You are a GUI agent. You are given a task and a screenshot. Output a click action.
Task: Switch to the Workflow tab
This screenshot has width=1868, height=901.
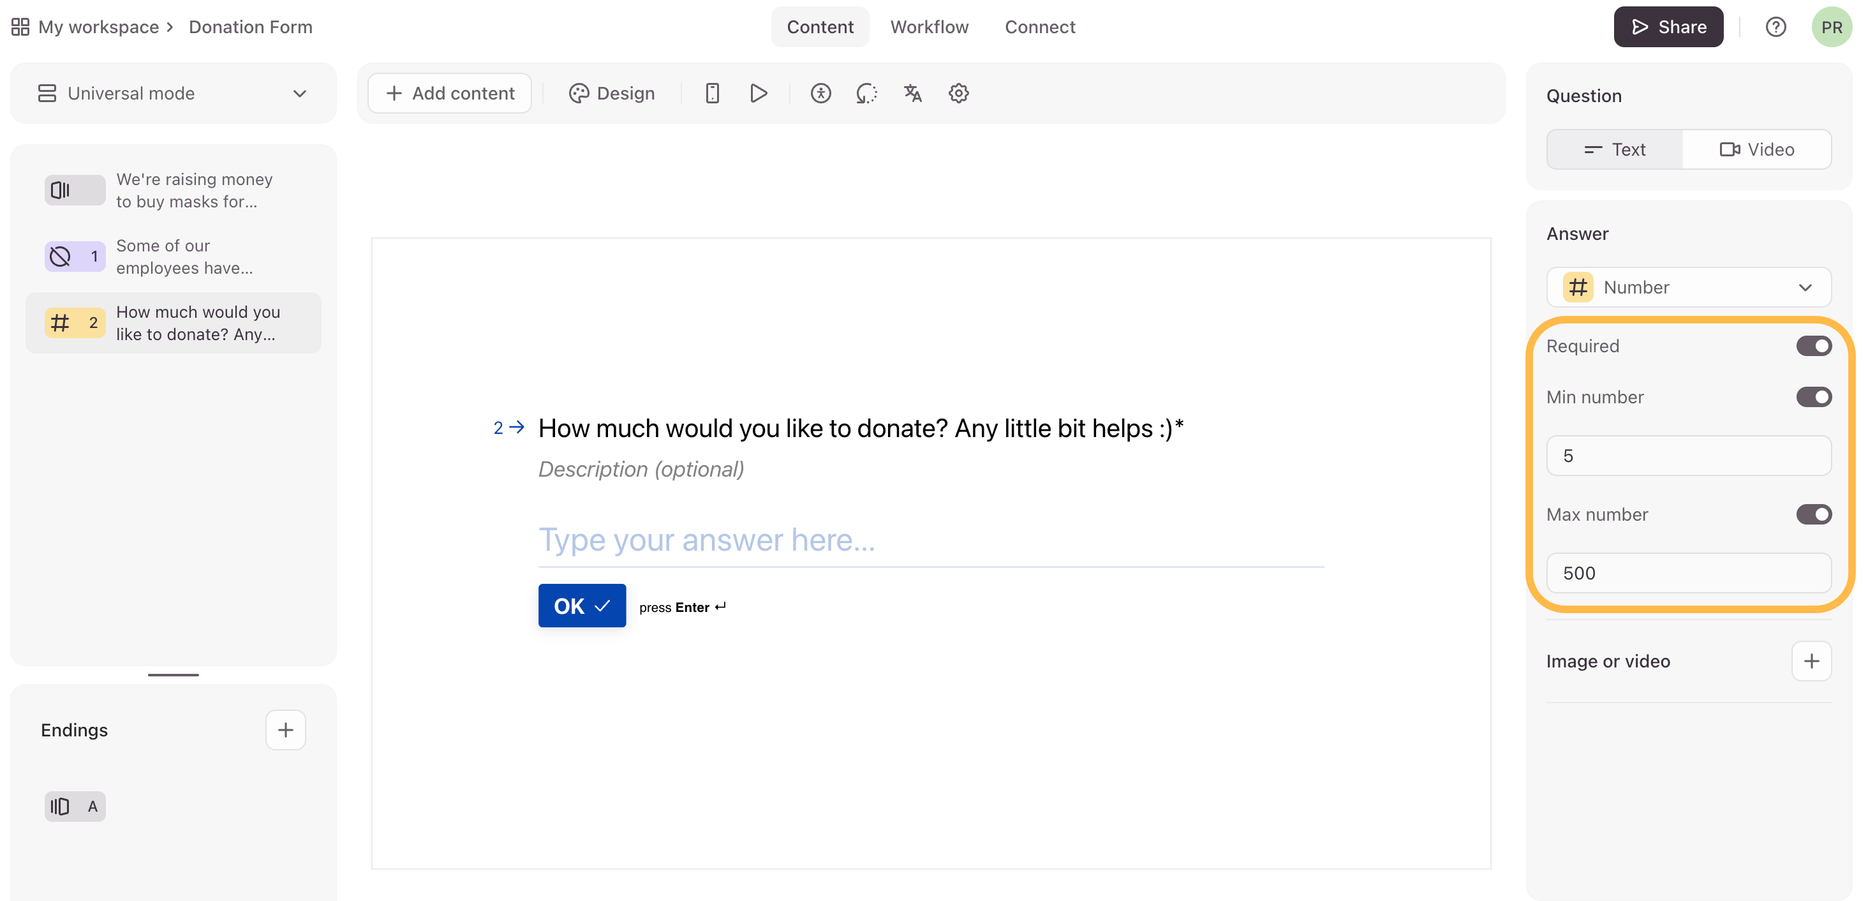pyautogui.click(x=929, y=27)
